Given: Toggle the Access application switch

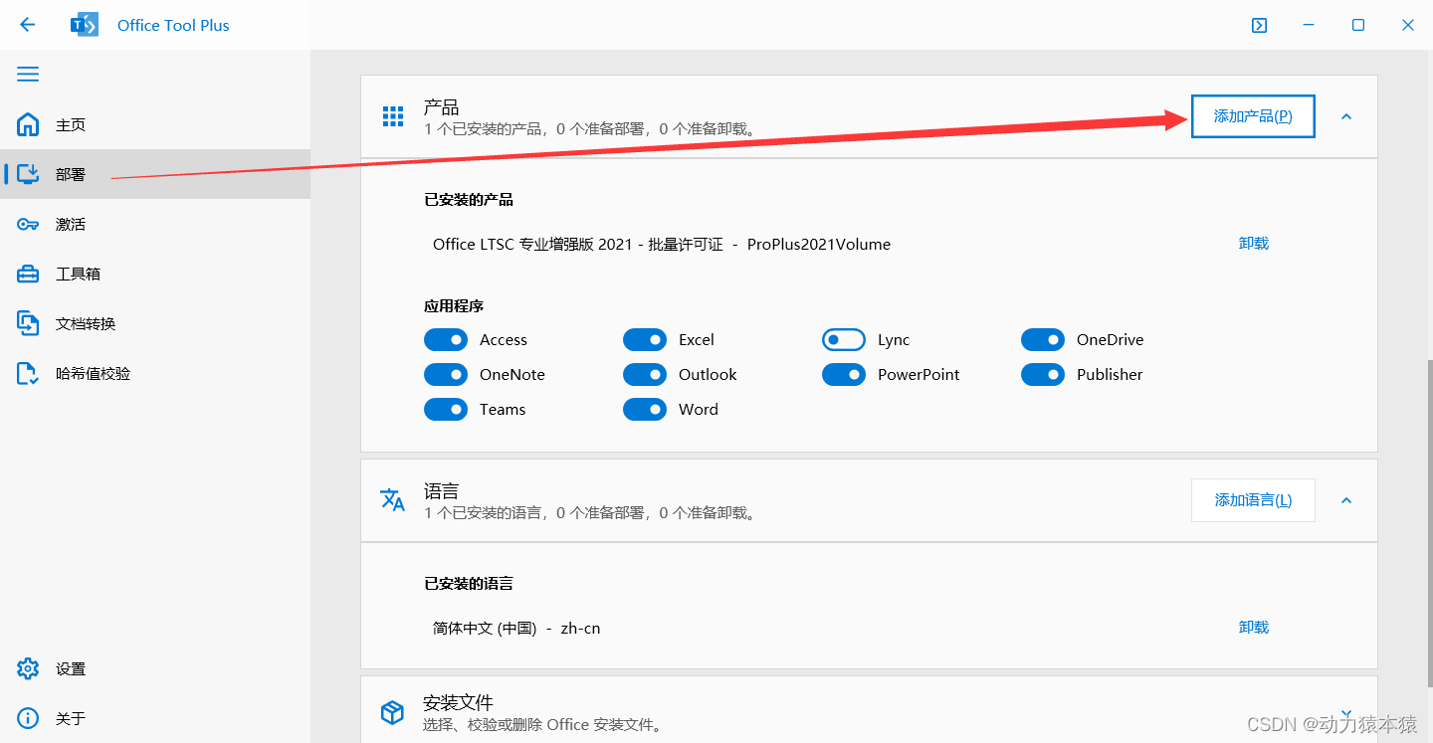Looking at the screenshot, I should pos(446,340).
